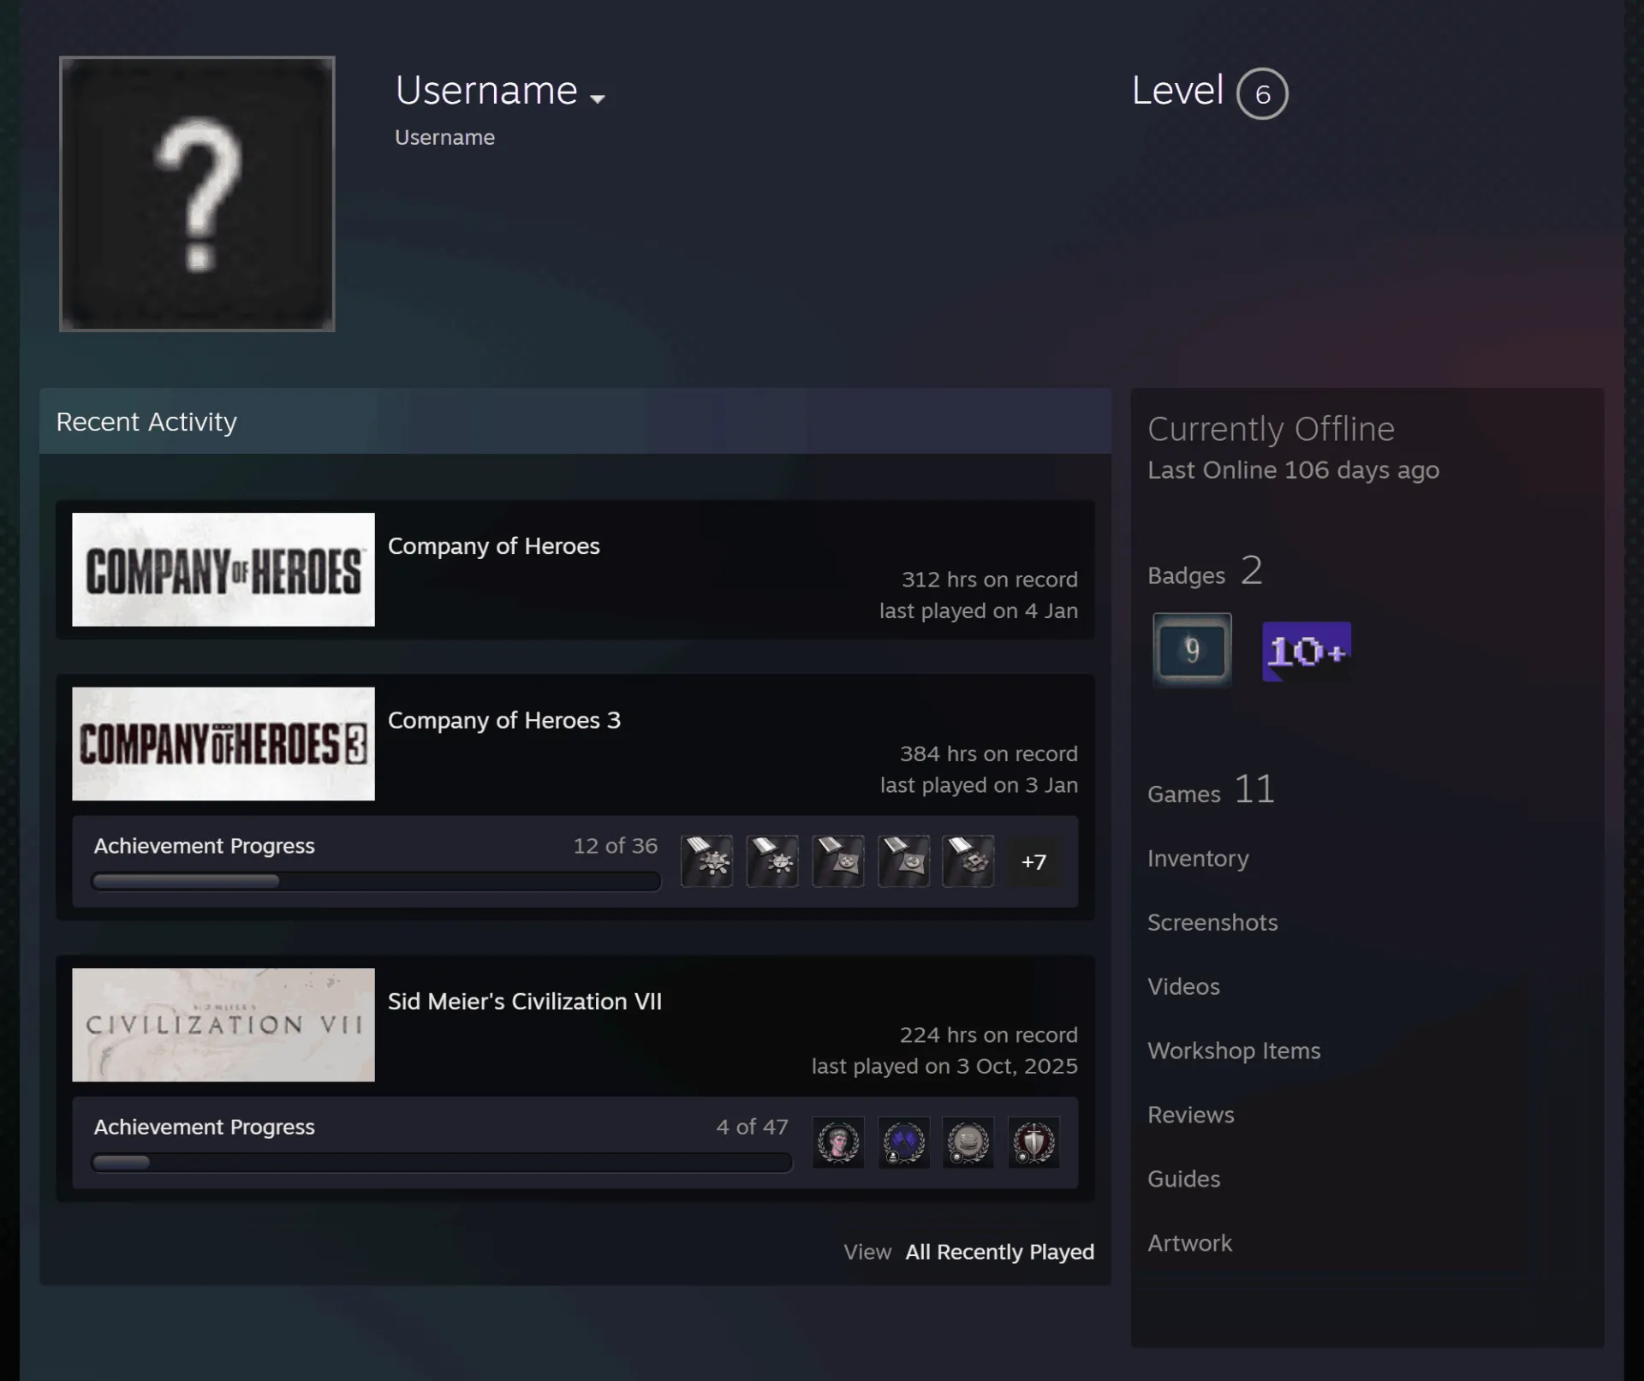Click the '4 of 47' achievement count
The height and width of the screenshot is (1381, 1644).
click(753, 1127)
